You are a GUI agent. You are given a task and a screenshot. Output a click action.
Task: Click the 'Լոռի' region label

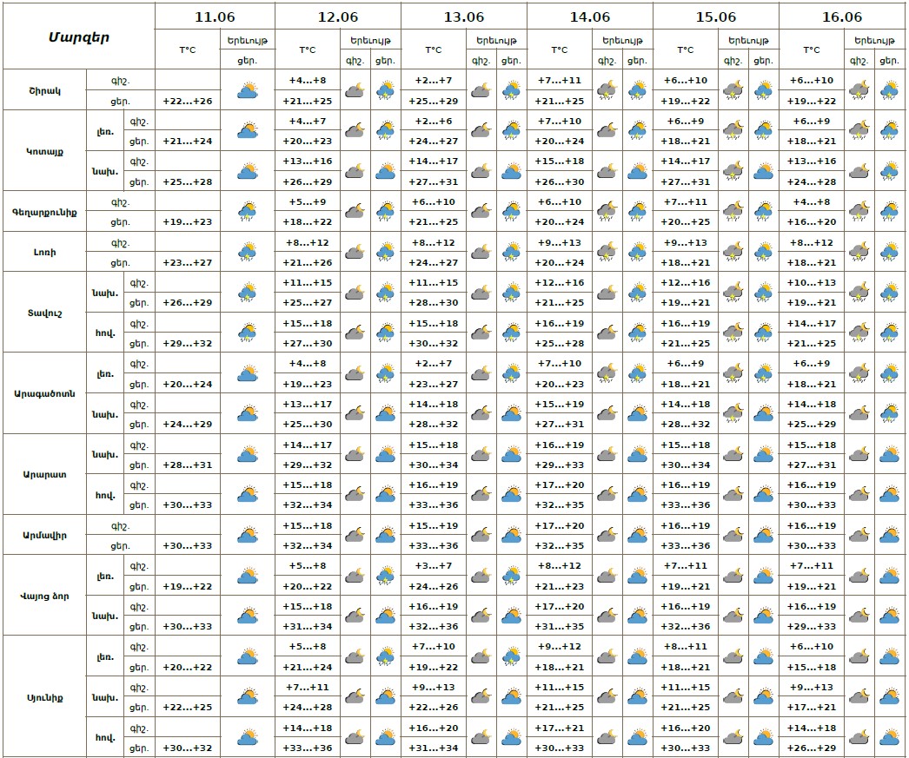44,252
